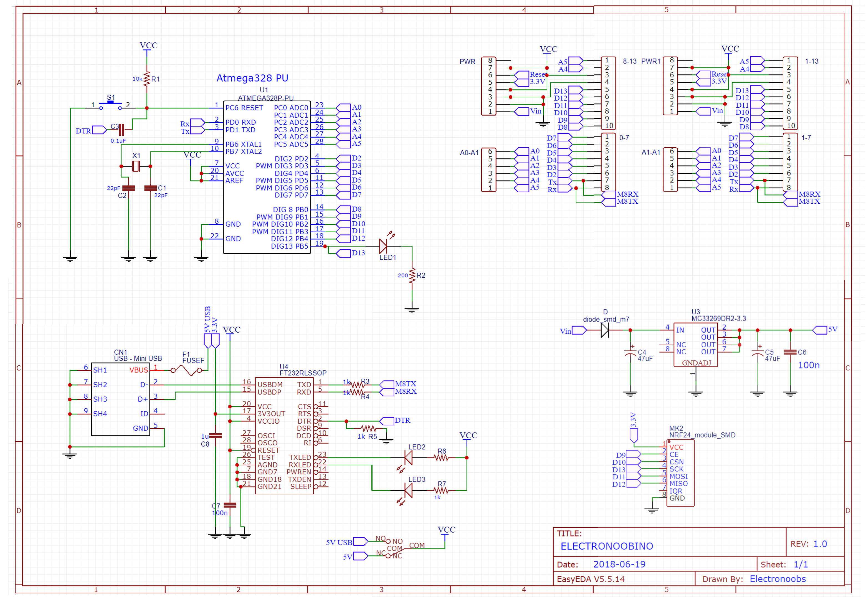866x597 pixels.
Task: Select the DIG13 PB5 pin label
Action: [x=290, y=247]
